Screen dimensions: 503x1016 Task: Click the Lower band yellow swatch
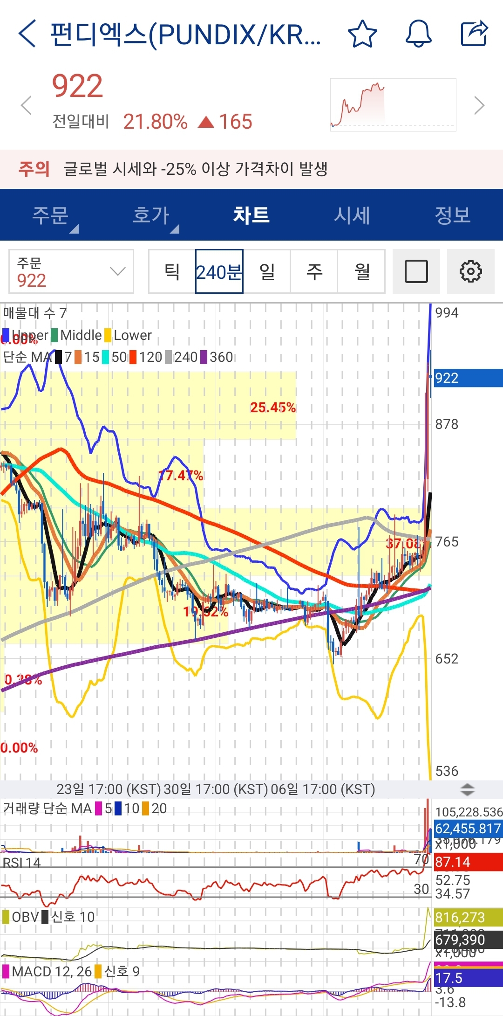(108, 335)
